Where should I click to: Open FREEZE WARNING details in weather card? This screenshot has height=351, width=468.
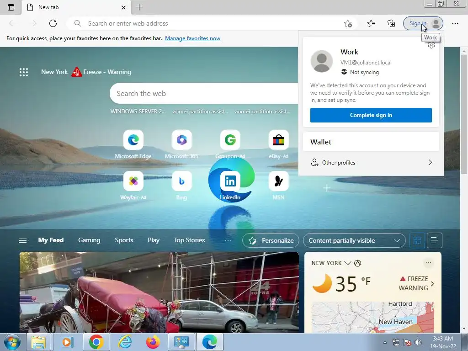417,283
